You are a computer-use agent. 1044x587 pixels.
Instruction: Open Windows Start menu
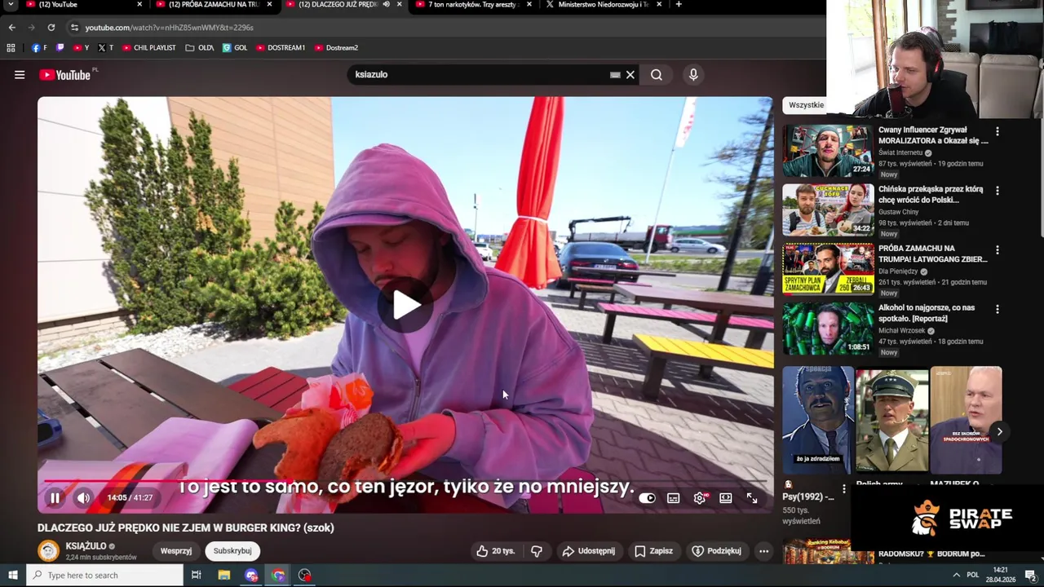tap(12, 576)
